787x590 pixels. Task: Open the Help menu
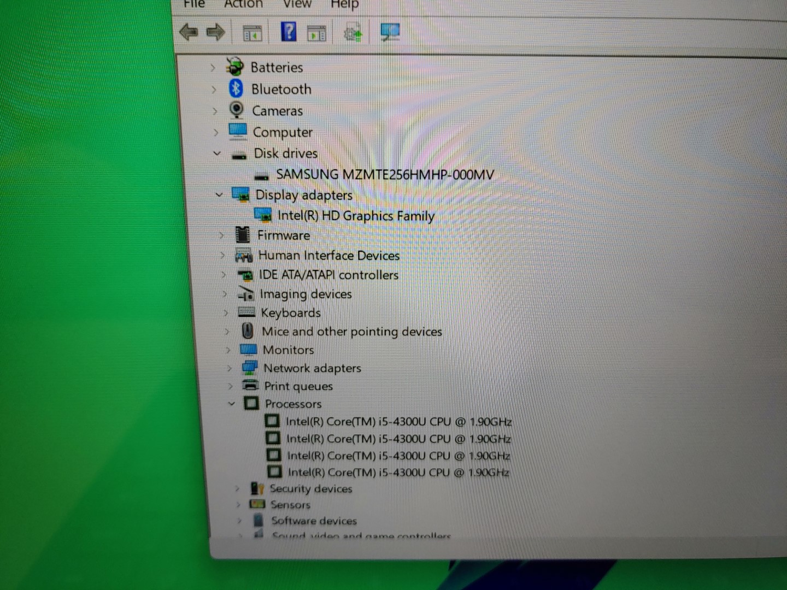pos(344,4)
